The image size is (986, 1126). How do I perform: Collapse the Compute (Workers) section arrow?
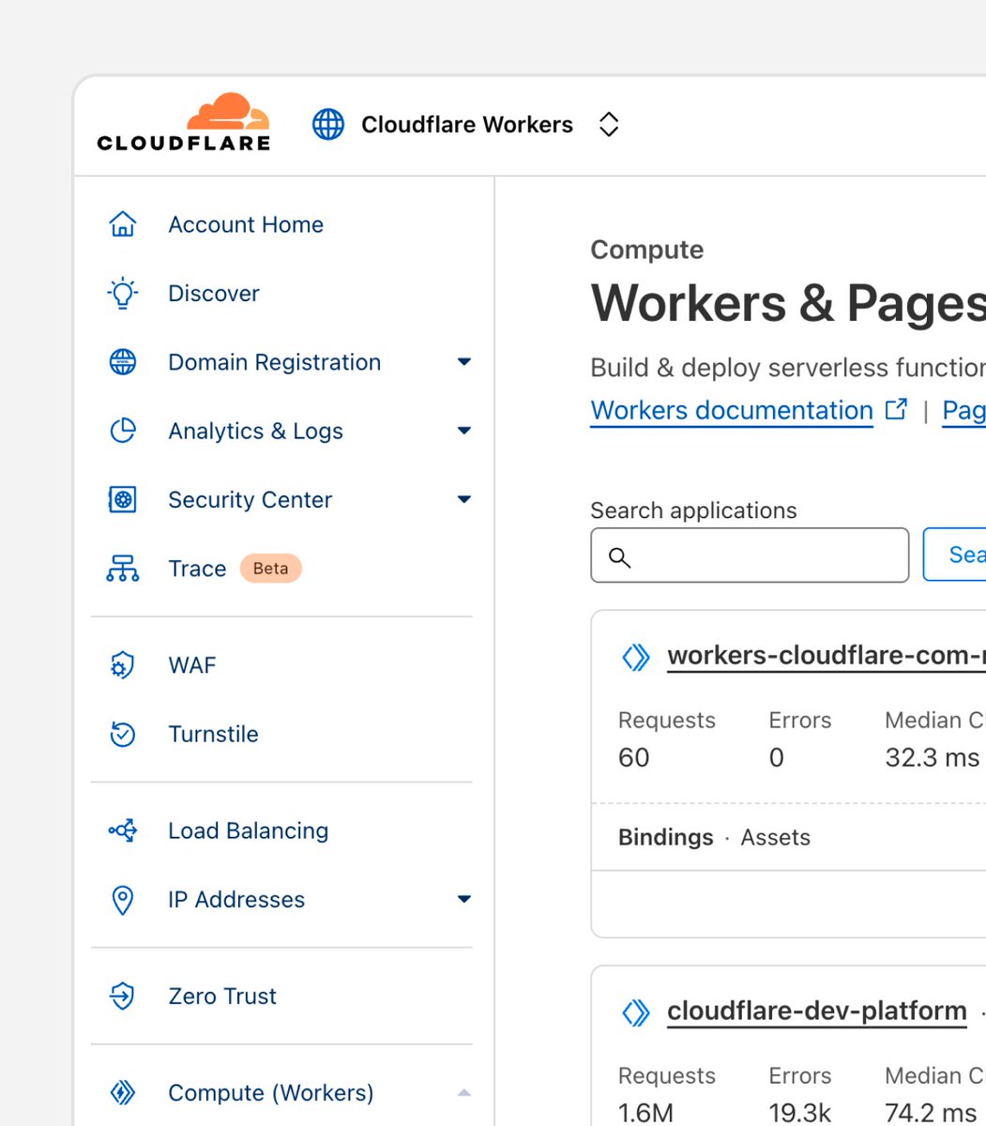coord(463,1092)
